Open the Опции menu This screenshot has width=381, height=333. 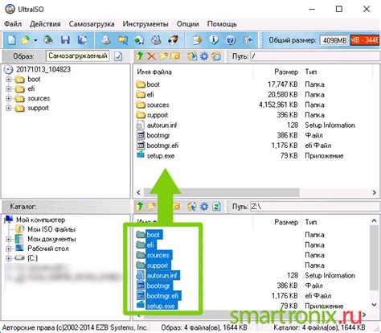187,24
